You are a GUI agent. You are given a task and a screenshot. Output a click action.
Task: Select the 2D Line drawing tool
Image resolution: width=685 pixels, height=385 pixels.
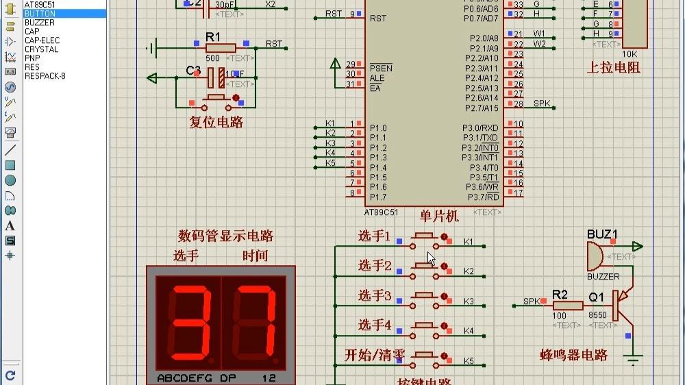10,150
